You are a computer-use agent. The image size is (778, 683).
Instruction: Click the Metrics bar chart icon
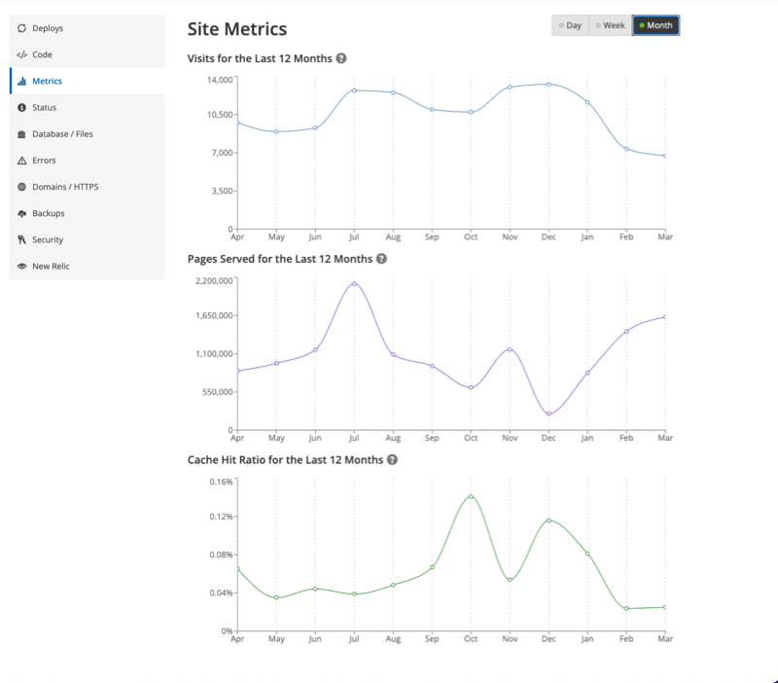[20, 81]
